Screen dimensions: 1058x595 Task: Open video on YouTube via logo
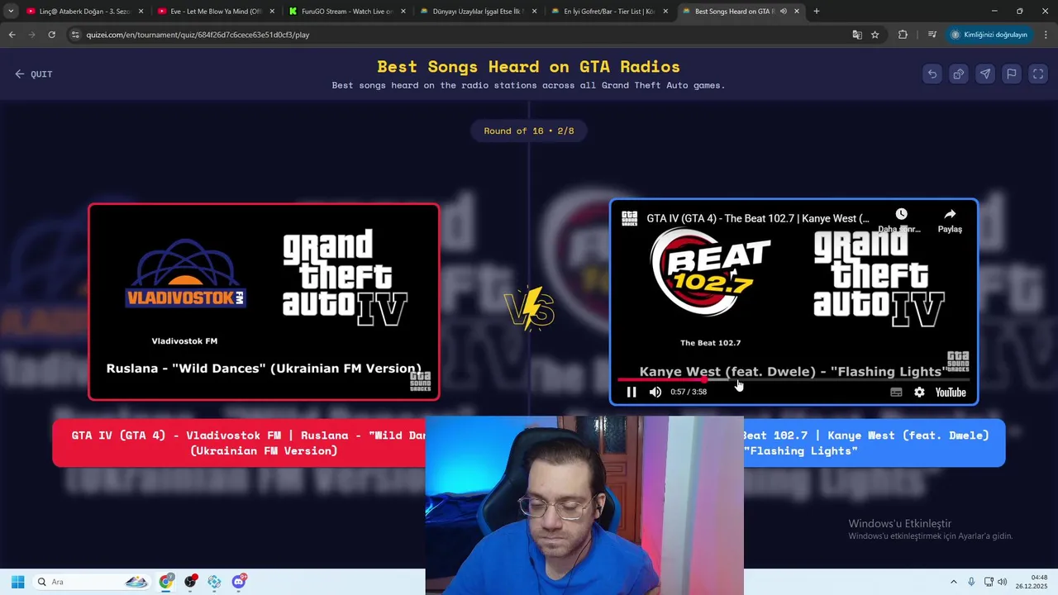[x=951, y=393]
